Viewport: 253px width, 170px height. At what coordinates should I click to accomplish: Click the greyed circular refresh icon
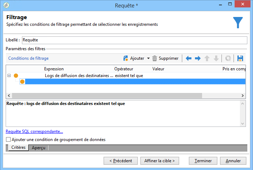pyautogui.click(x=228, y=58)
